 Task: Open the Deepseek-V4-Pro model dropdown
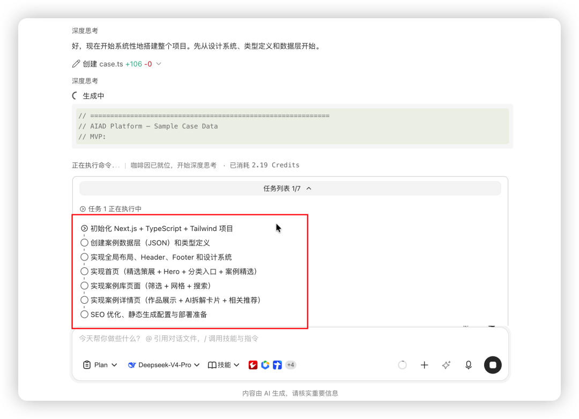(x=164, y=365)
